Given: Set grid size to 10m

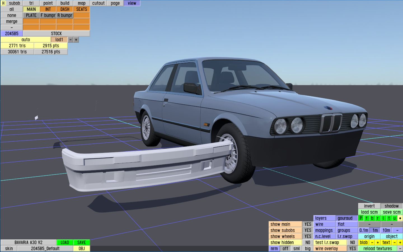Looking at the screenshot, I should (386, 230).
